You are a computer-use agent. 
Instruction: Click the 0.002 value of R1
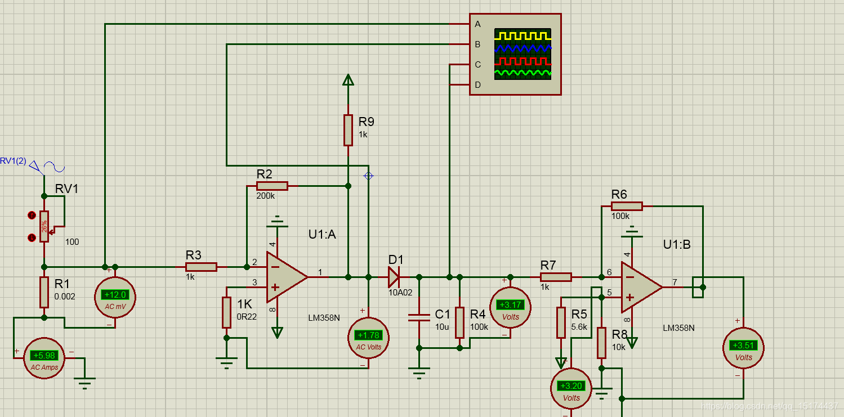65,296
